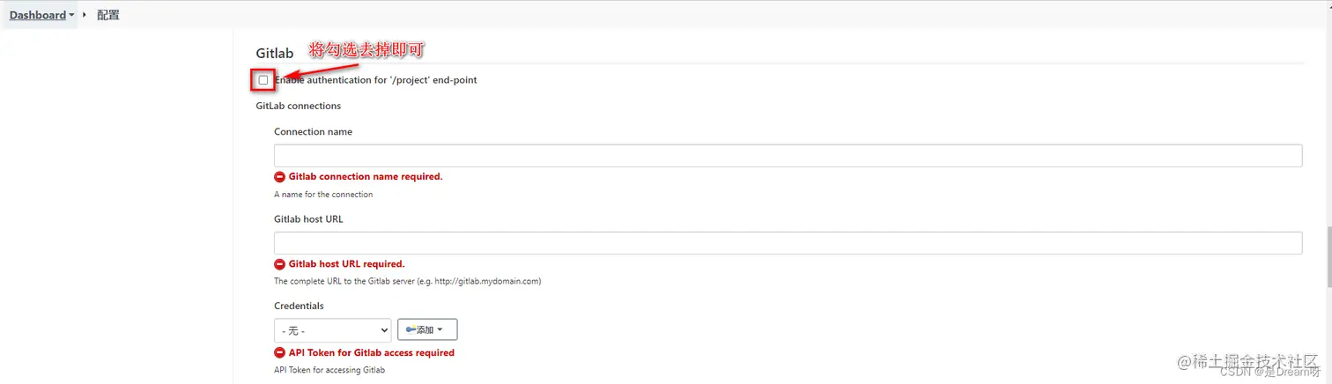The height and width of the screenshot is (384, 1332).
Task: Click the 'Connection name' field label
Action: coord(313,132)
